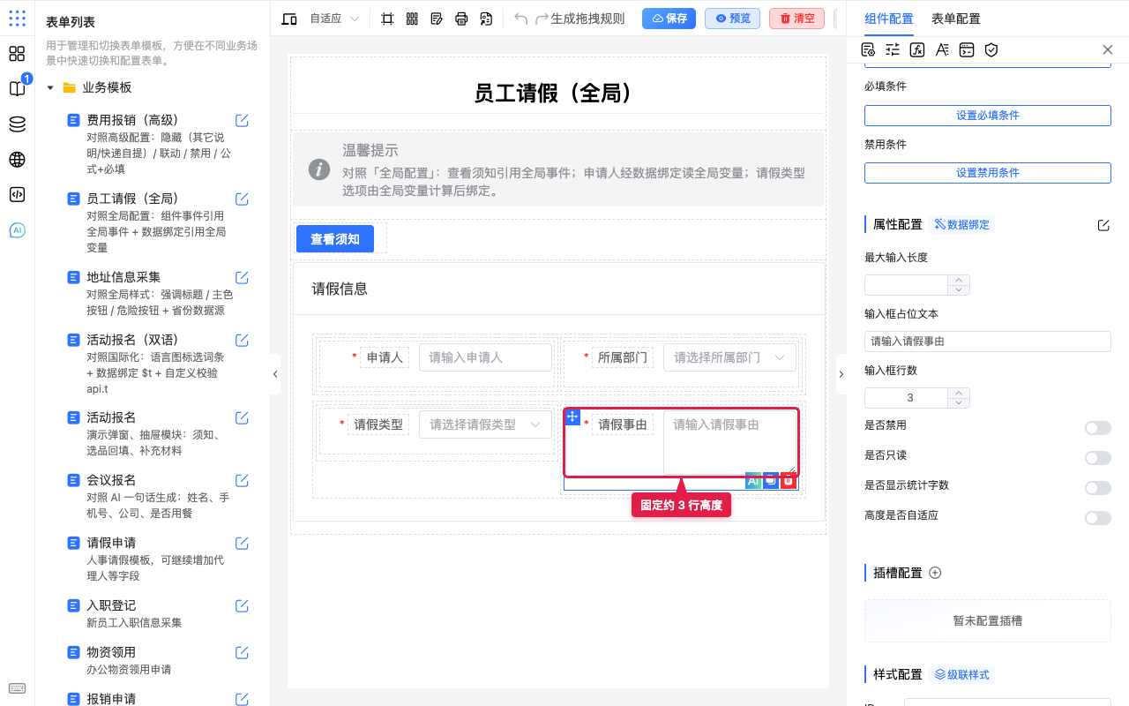Click the 输入框占位文本 input field
Screen dimensions: 1129x706
tap(987, 342)
